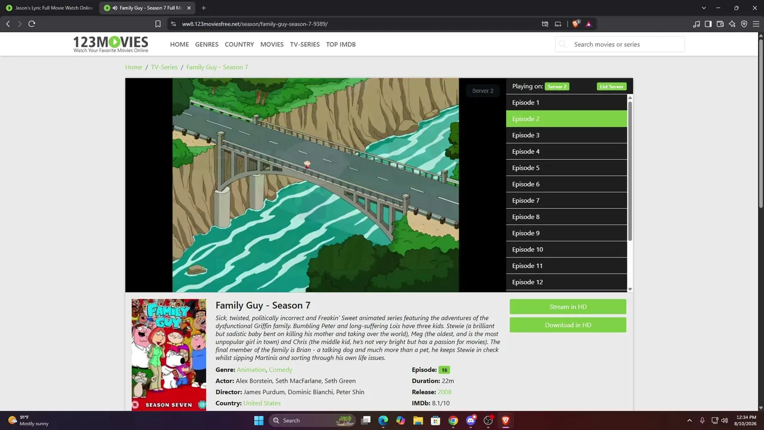The width and height of the screenshot is (764, 430).
Task: Open Leo AI sparkle icon
Action: point(732,24)
